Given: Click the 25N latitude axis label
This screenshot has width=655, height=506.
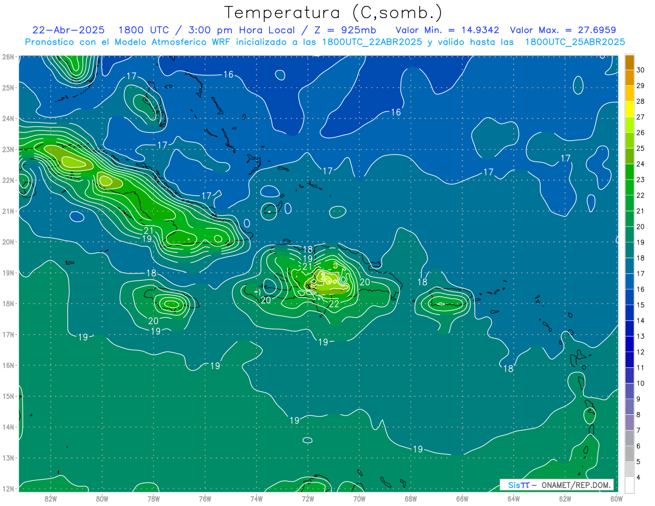Looking at the screenshot, I should [8, 87].
